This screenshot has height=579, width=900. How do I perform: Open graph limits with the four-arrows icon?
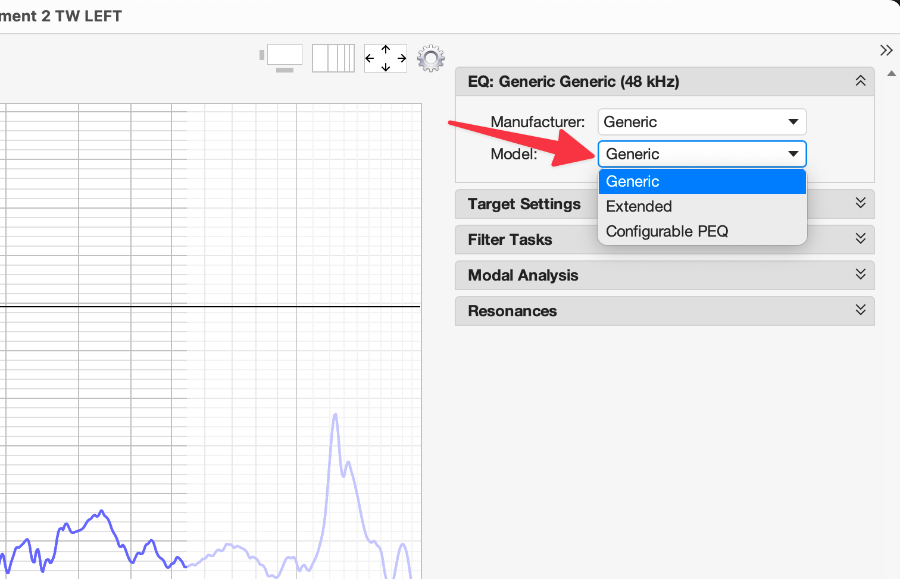tap(386, 58)
